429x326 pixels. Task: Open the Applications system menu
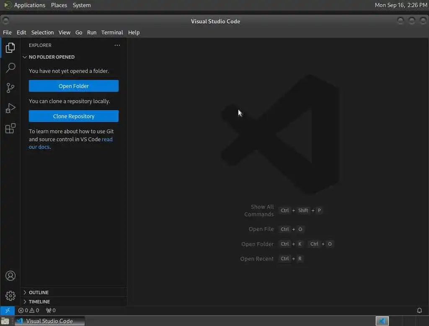click(x=30, y=5)
